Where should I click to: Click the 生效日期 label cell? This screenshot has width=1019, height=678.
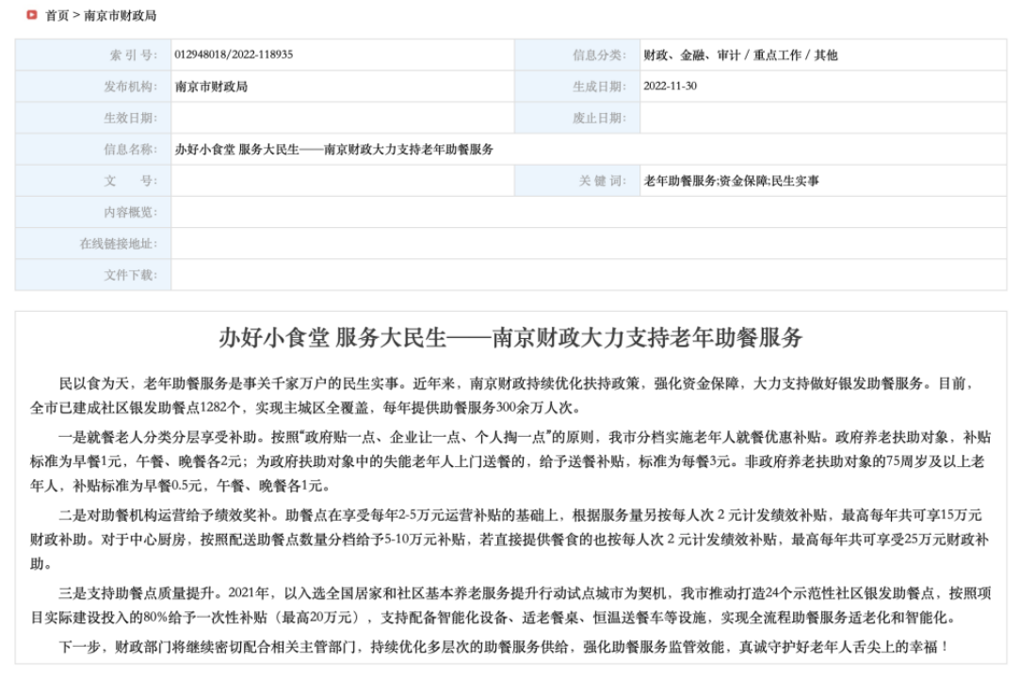(93, 118)
